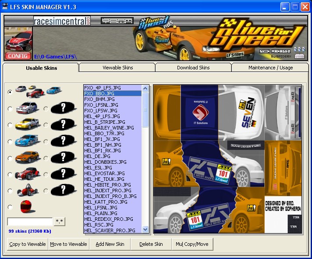The image size is (312, 259).
Task: Select FXO_LFSNL.JPG in the list
Action: tap(113, 105)
